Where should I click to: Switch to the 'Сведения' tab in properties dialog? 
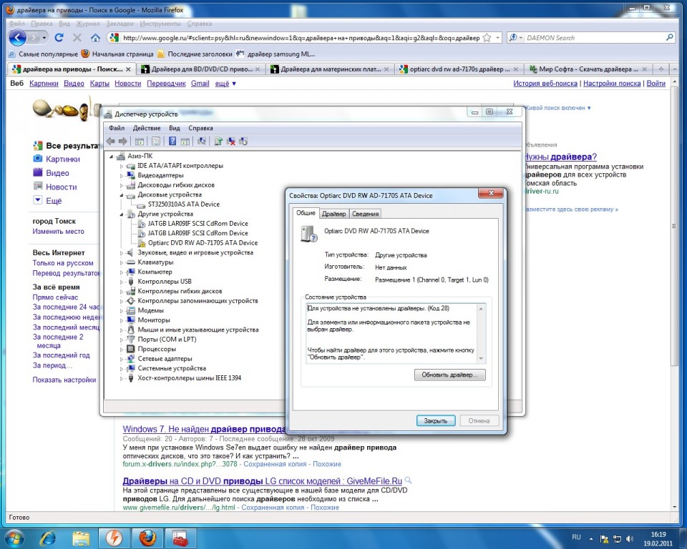[366, 214]
